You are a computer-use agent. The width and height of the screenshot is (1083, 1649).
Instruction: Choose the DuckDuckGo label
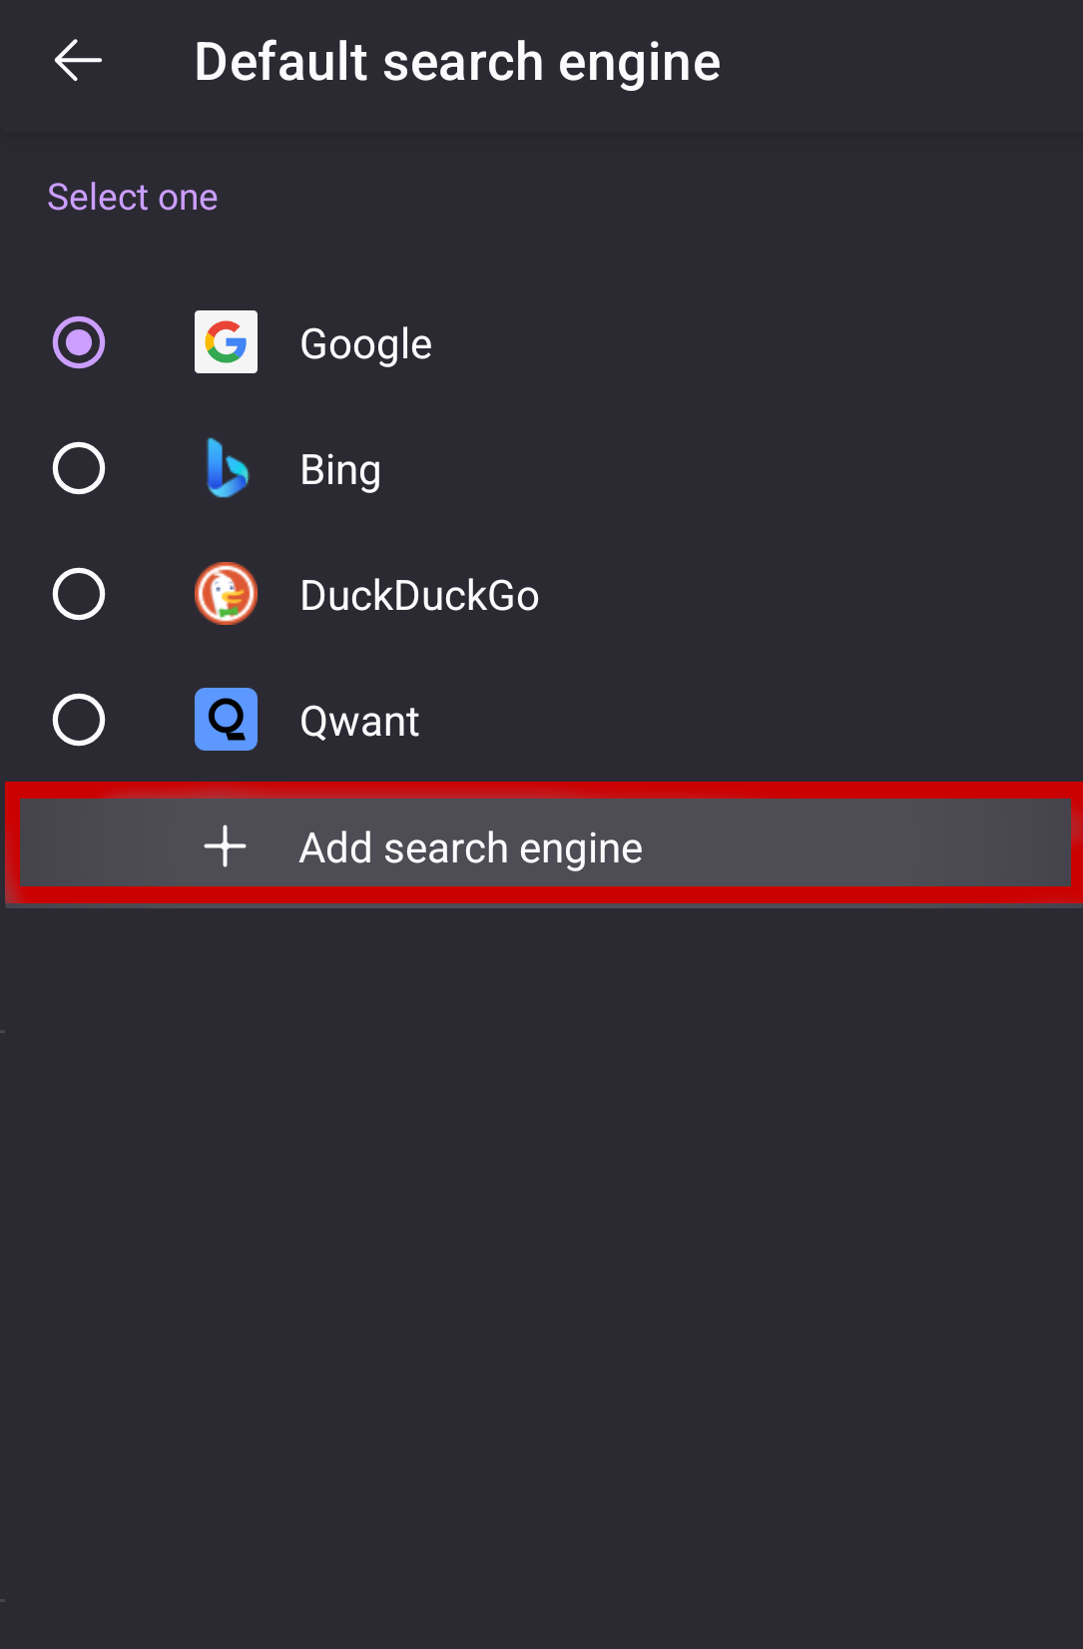coord(419,596)
